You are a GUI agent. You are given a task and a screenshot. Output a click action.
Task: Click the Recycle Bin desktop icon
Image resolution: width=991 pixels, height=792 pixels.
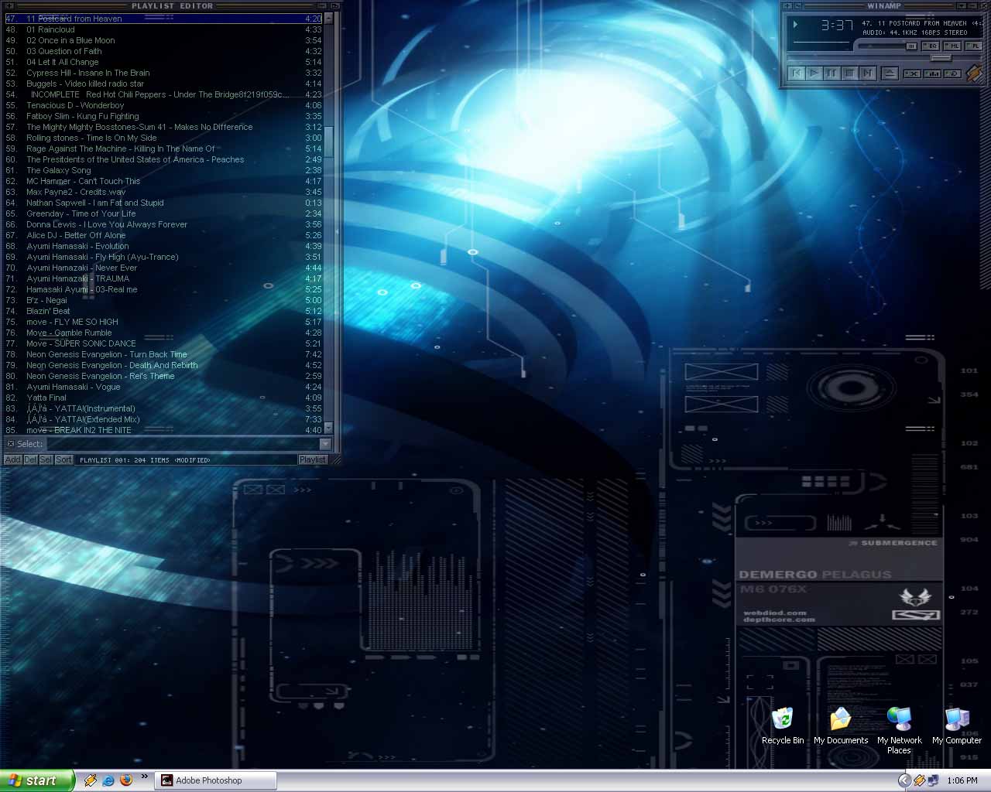pyautogui.click(x=783, y=725)
